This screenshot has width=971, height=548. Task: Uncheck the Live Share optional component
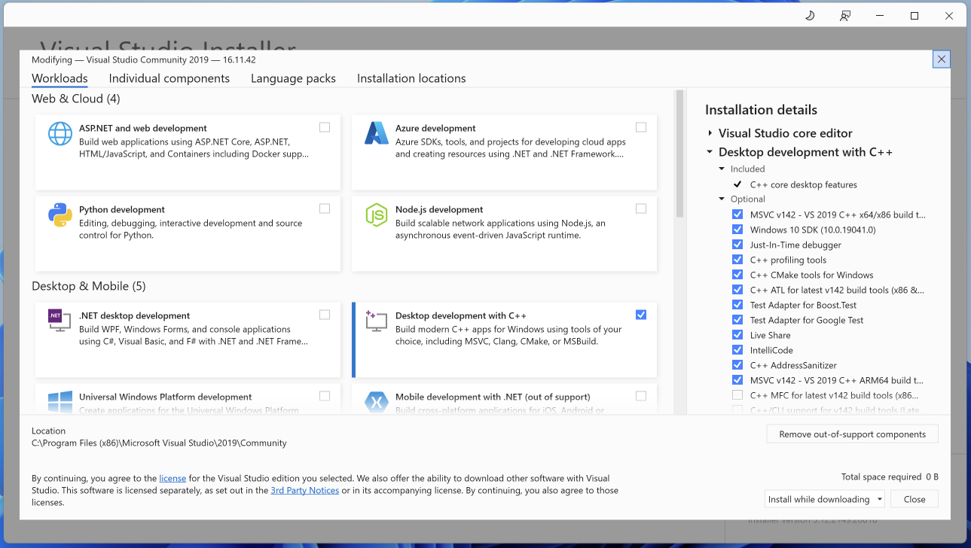click(737, 335)
